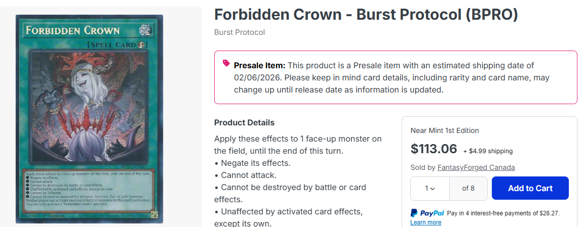583x227 pixels.
Task: Click the $113.06 price
Action: pos(434,149)
